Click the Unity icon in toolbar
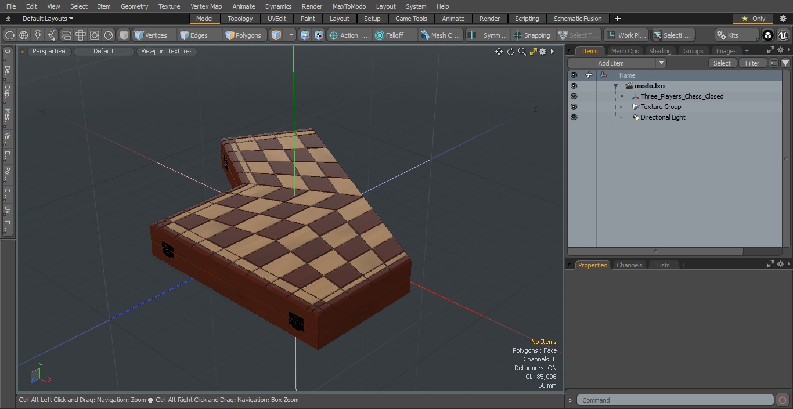This screenshot has height=409, width=793. (767, 35)
